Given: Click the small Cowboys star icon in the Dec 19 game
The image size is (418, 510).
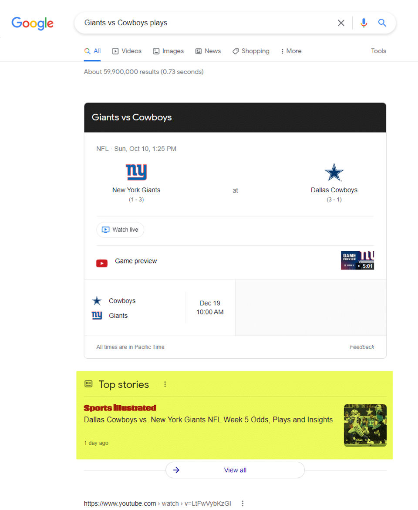Looking at the screenshot, I should pyautogui.click(x=97, y=301).
